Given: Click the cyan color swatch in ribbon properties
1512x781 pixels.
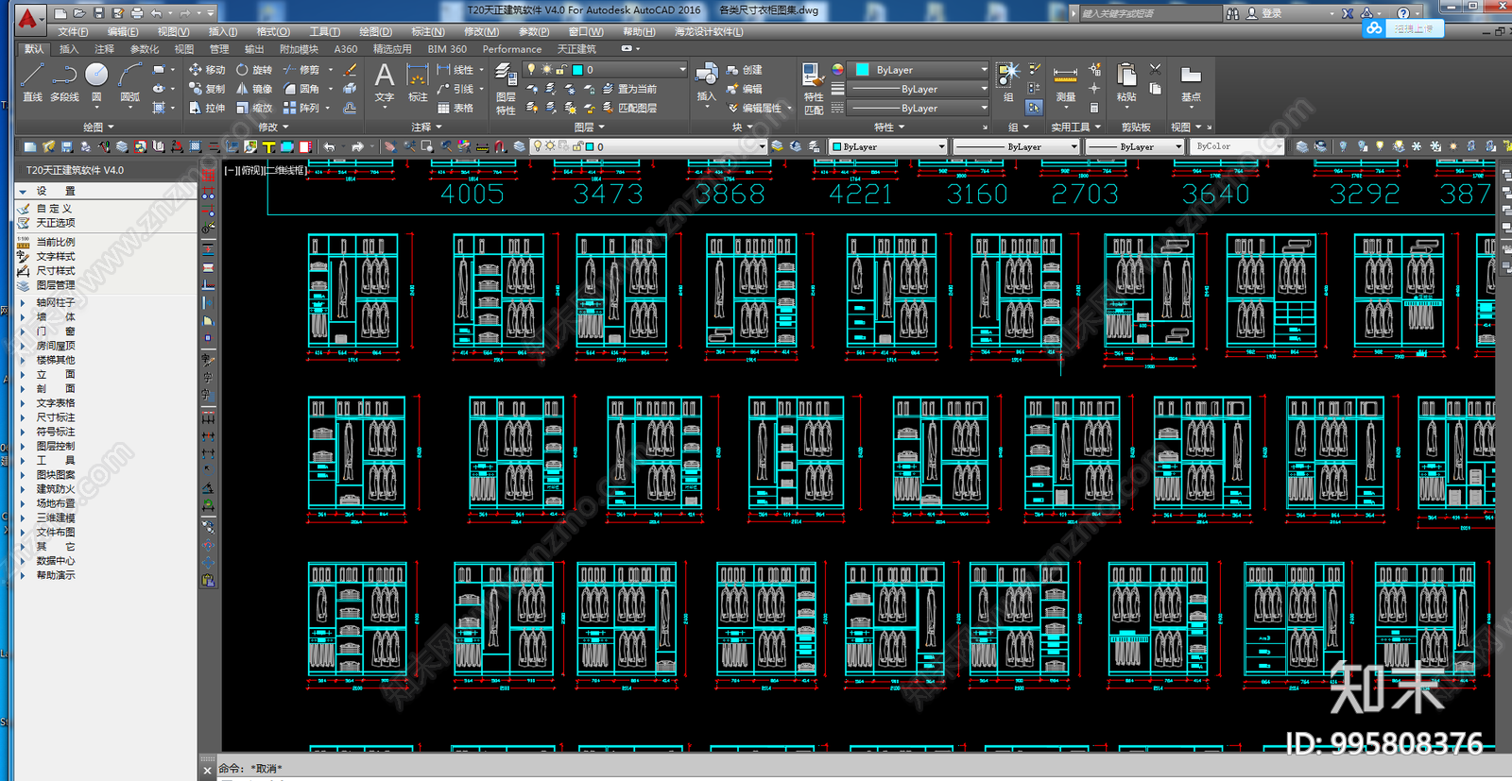Looking at the screenshot, I should coord(863,70).
